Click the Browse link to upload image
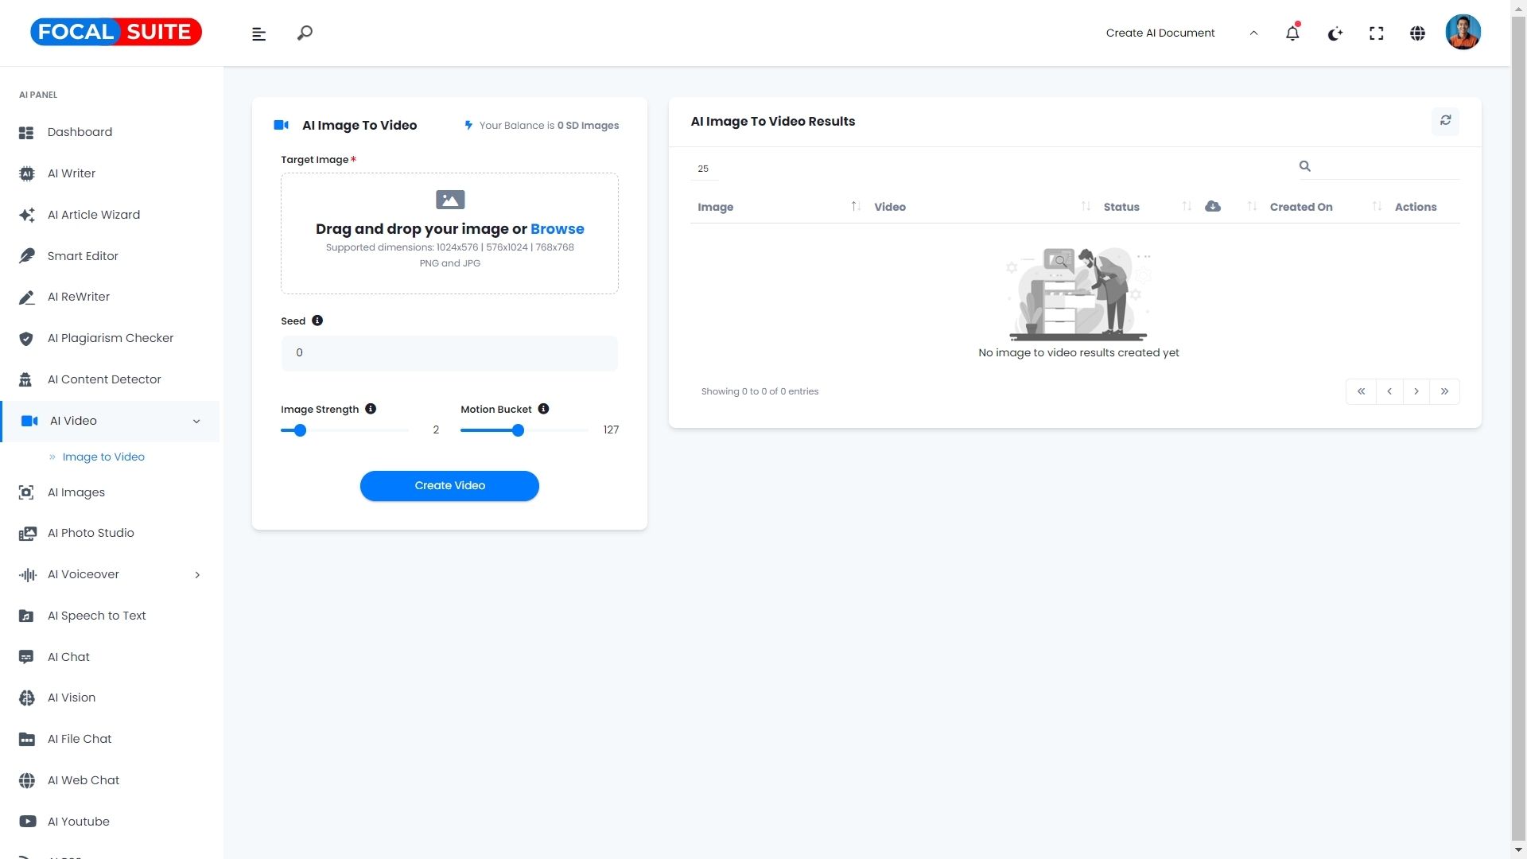The height and width of the screenshot is (859, 1527). coord(557,229)
